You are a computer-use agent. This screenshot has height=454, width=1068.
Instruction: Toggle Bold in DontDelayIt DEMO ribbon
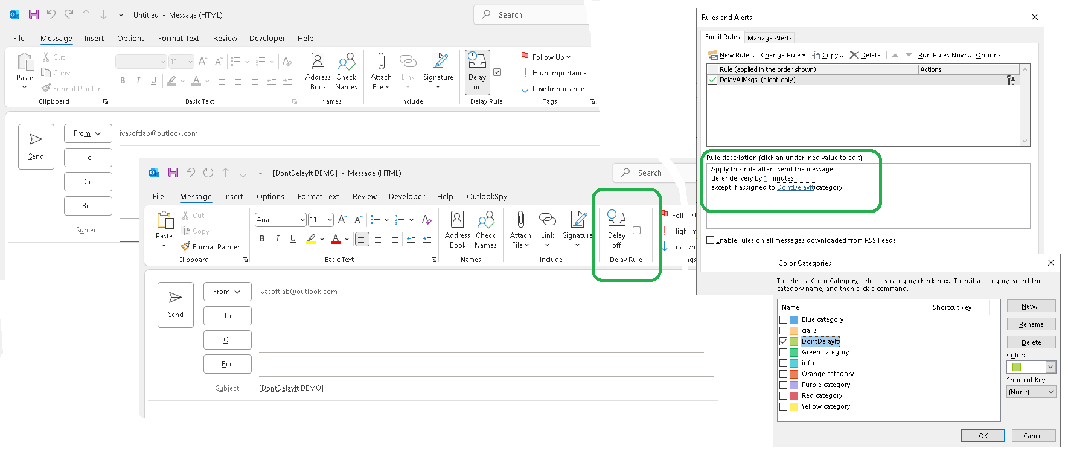pyautogui.click(x=262, y=239)
